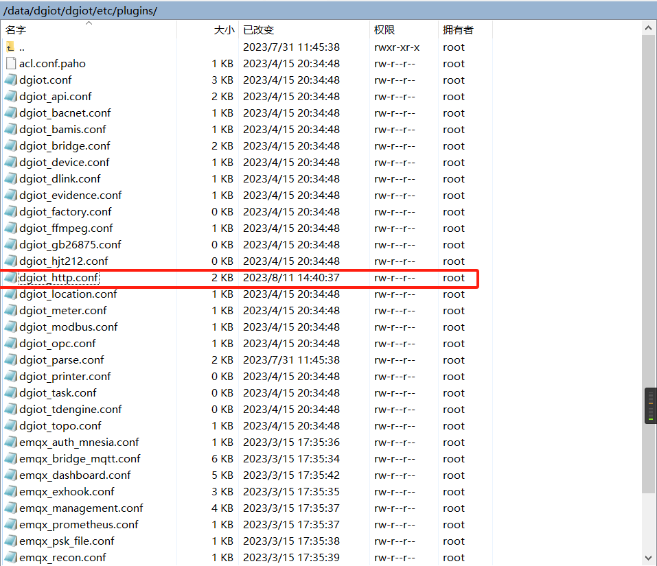
Task: Sort files by the 名字 column header
Action: 89,30
